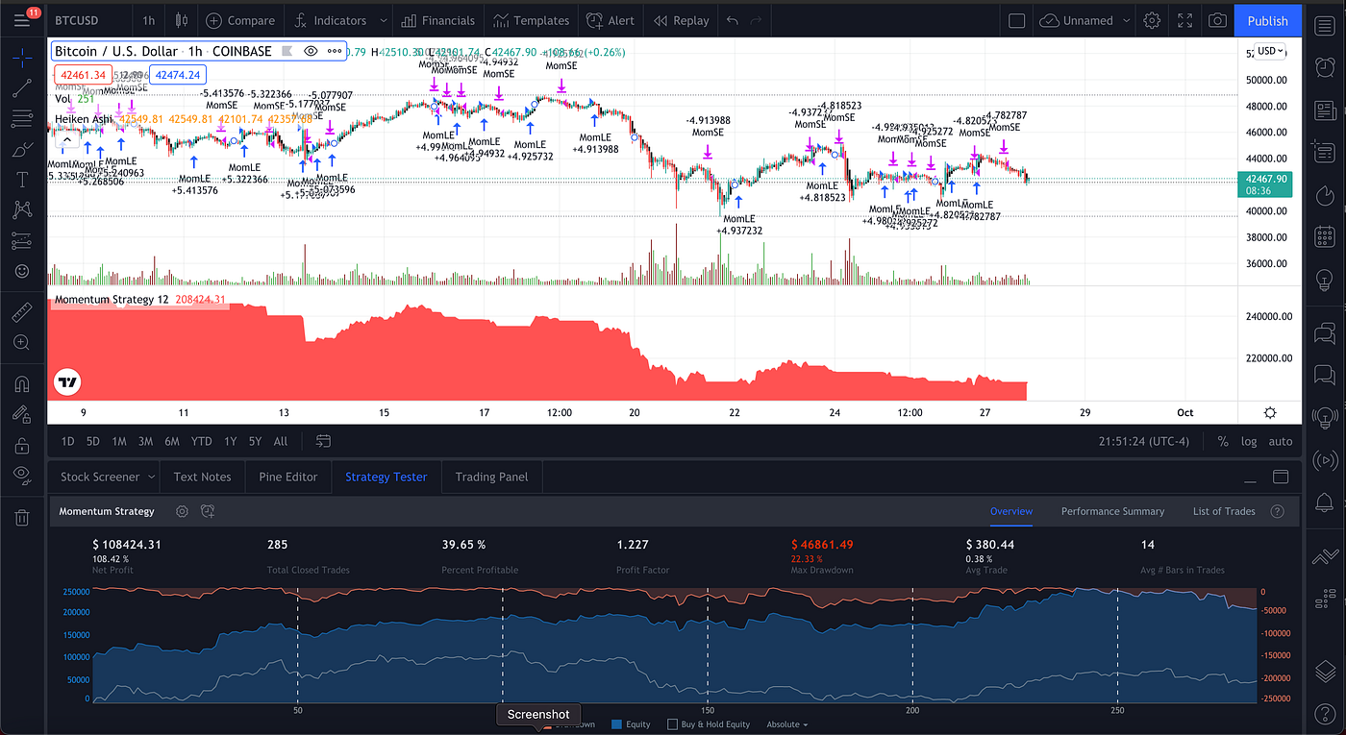
Task: Select the crosshair cursor tool
Action: [x=21, y=58]
